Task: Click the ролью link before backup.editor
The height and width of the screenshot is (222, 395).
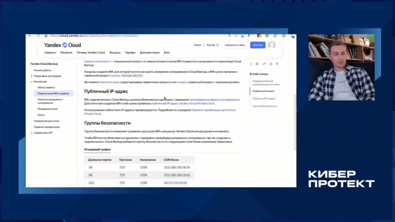Action: (x=116, y=75)
